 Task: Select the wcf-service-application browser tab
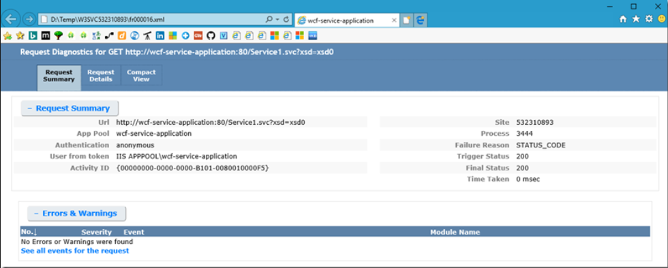[x=347, y=20]
